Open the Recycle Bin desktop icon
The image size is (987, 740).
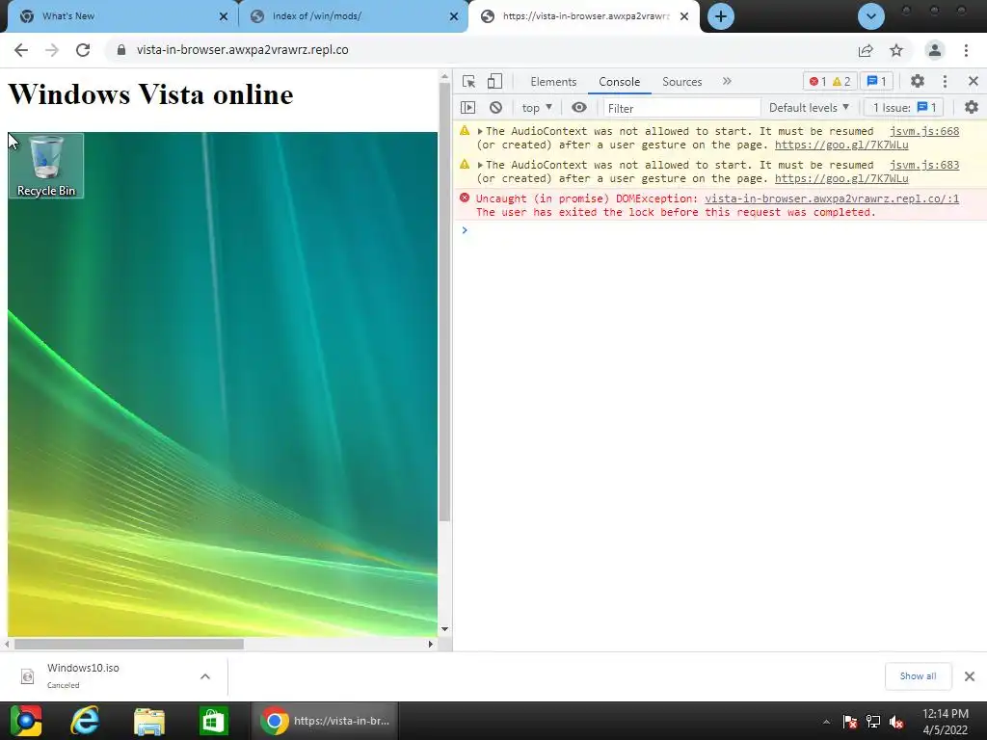pos(46,166)
